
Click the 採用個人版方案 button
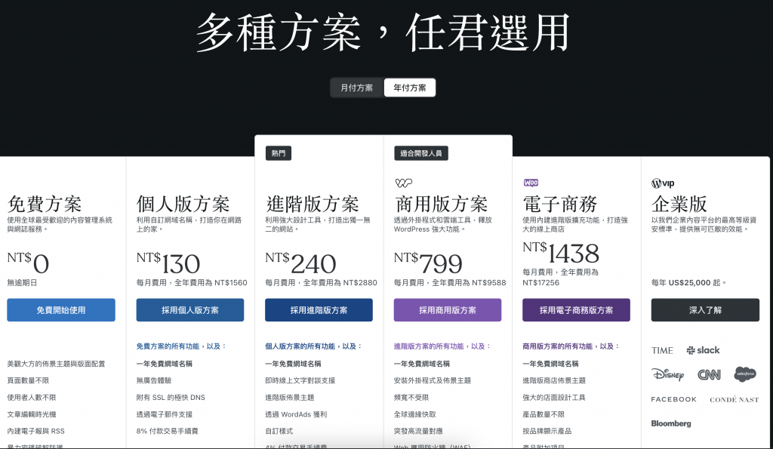click(x=189, y=310)
